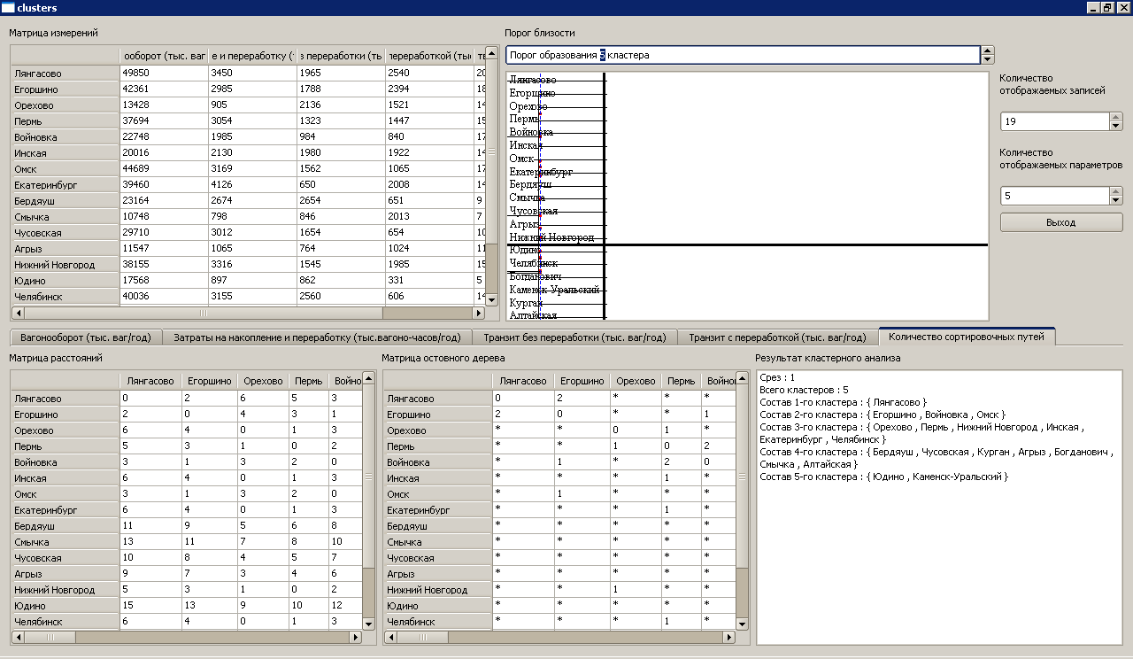Click the distance matrix horizontal scrollbar right arrow

(356, 637)
